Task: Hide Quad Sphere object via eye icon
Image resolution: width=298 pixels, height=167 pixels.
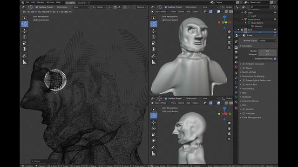Action: click(275, 19)
